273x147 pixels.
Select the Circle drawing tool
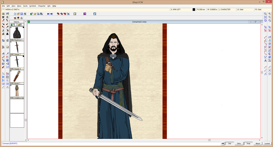(x=270, y=44)
